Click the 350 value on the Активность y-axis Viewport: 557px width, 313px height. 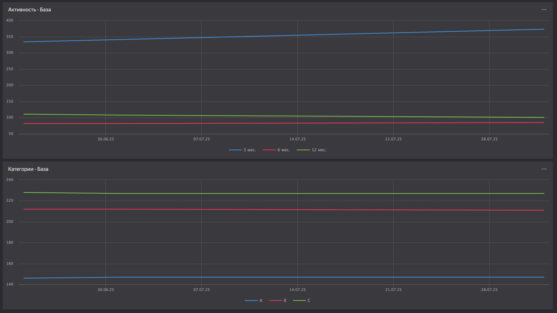(x=10, y=36)
